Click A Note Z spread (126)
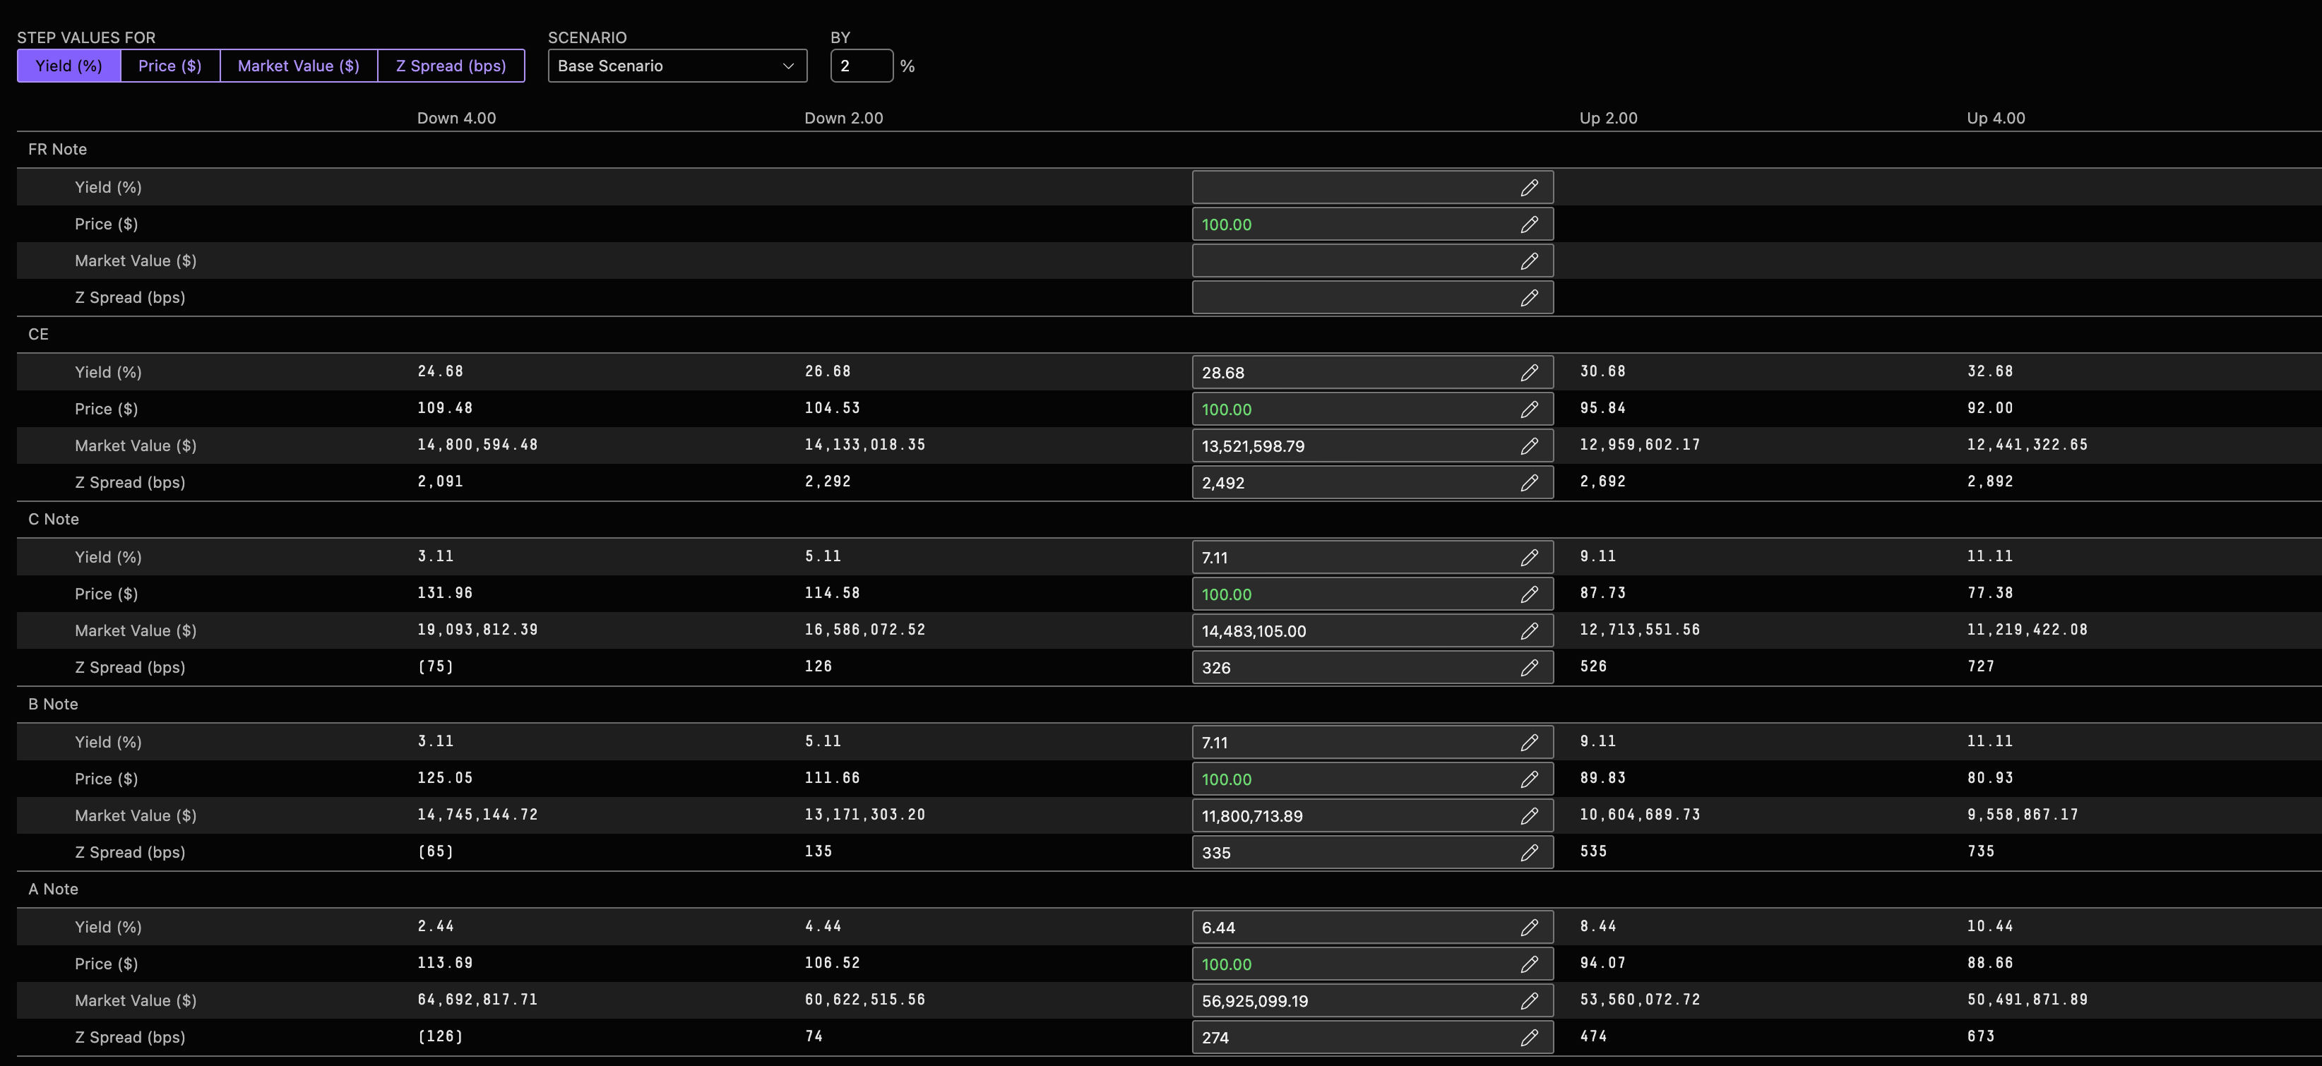Screen dimensions: 2322x1066 pos(440,1036)
